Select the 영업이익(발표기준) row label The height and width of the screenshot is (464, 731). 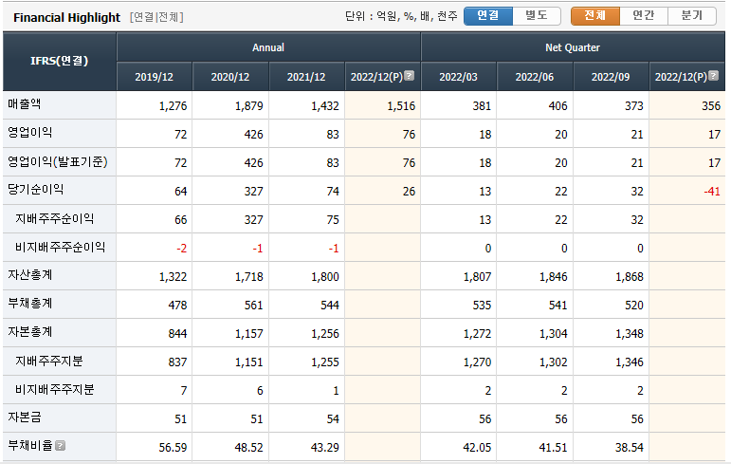pos(58,161)
